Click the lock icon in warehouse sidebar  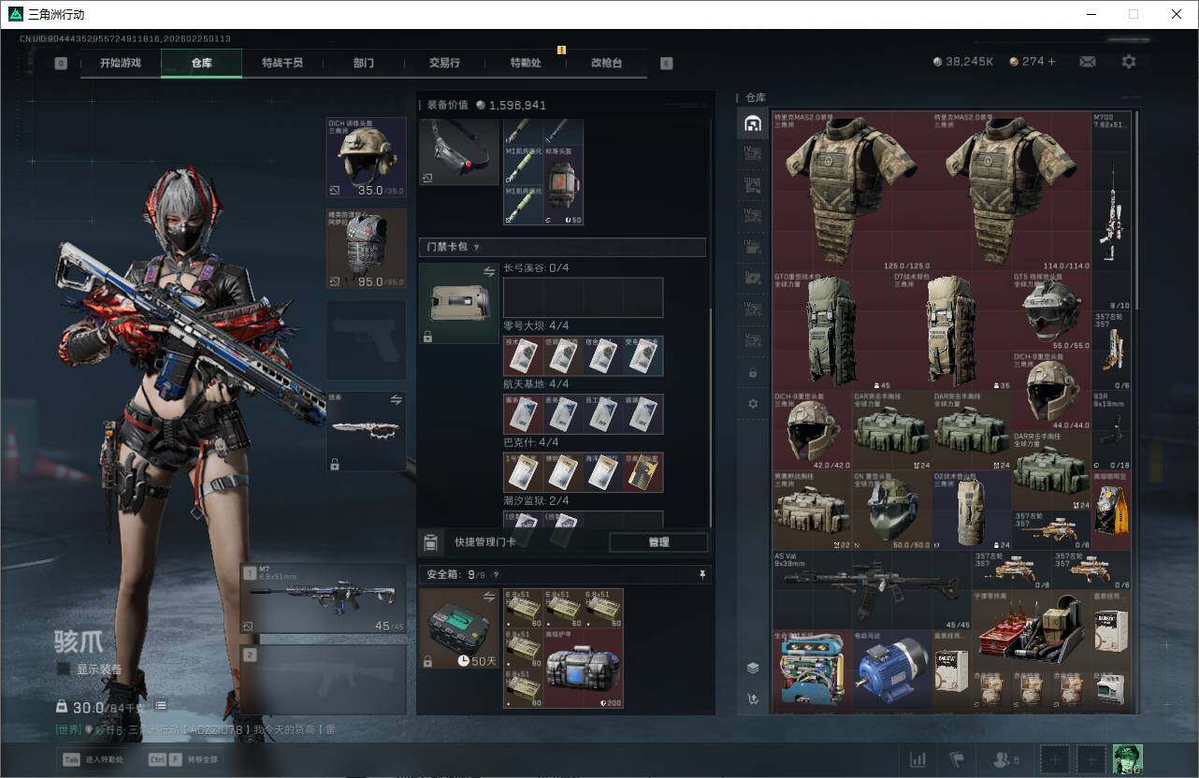pyautogui.click(x=753, y=372)
